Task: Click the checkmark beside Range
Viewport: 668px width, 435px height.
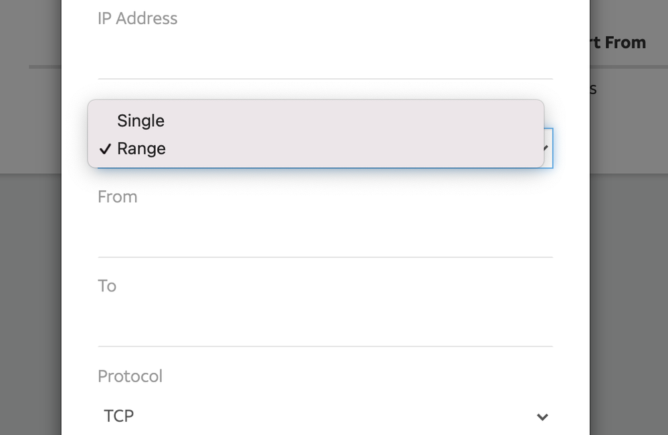Action: pos(104,149)
